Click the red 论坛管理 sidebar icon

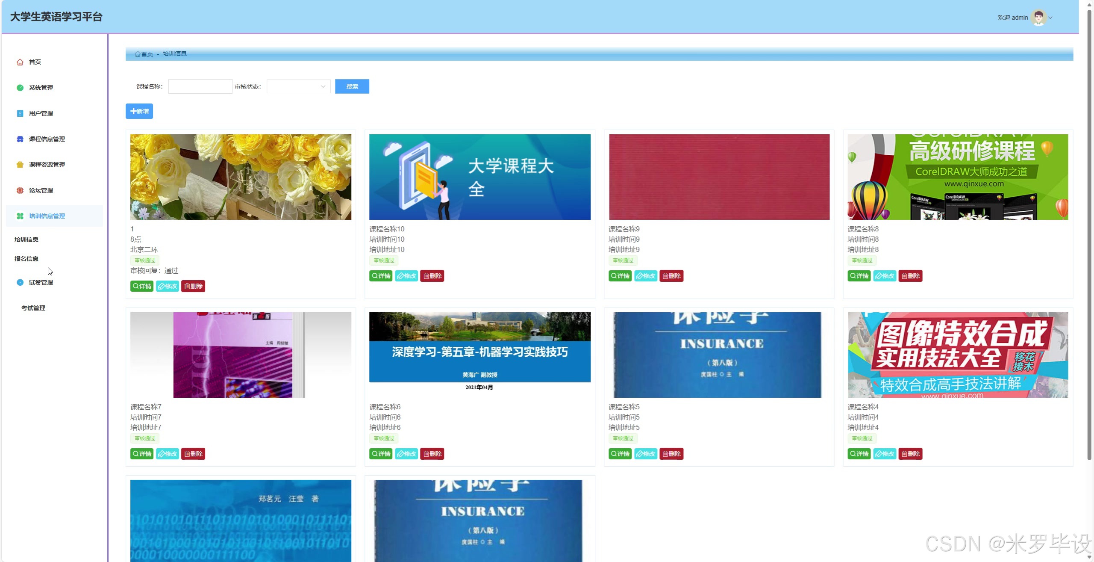click(x=20, y=191)
